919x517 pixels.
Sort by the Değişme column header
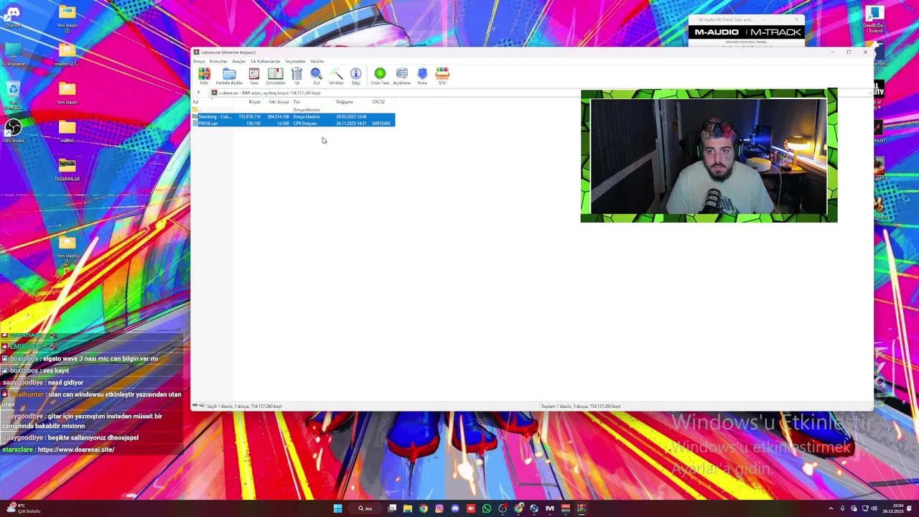pos(352,102)
